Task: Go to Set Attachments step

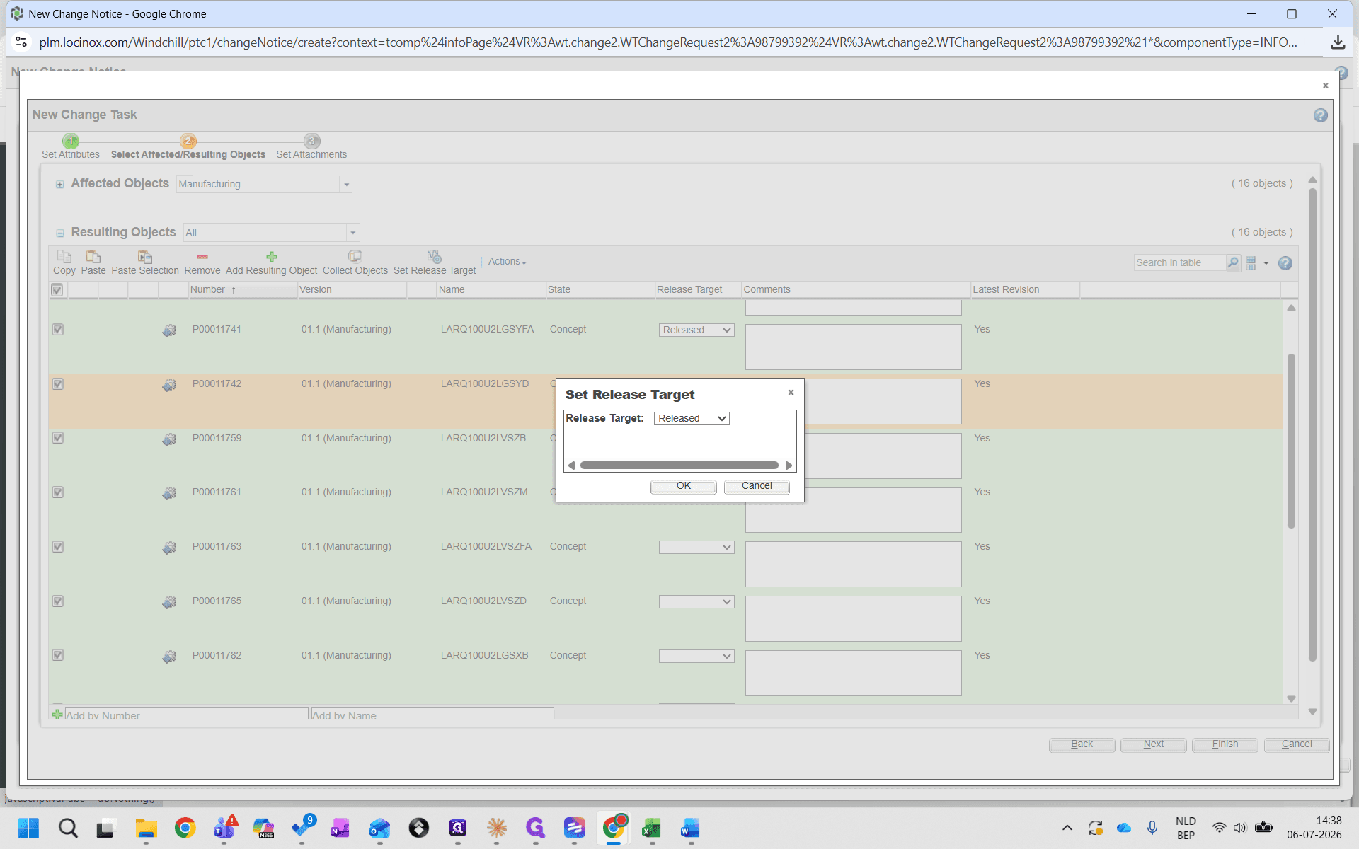Action: click(x=311, y=147)
